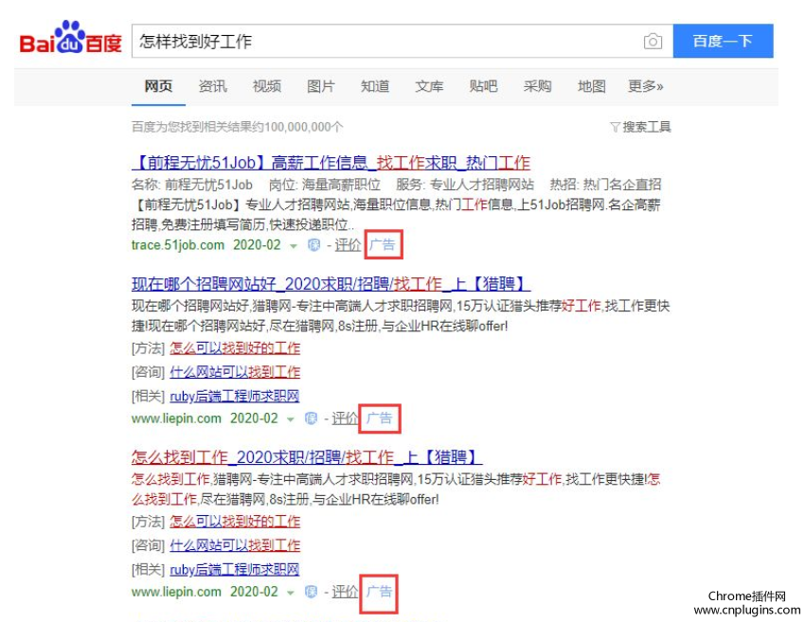Screen dimensions: 805x622
Task: Switch to the 资讯 tab
Action: point(212,86)
